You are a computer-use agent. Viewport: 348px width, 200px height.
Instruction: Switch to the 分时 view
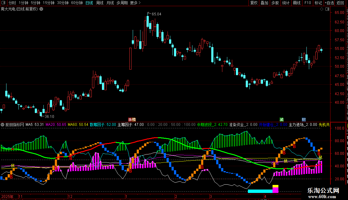pyautogui.click(x=12, y=3)
